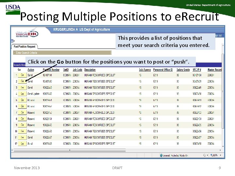Sort by the Description column header
The height and width of the screenshot is (176, 235).
pyautogui.click(x=90, y=70)
